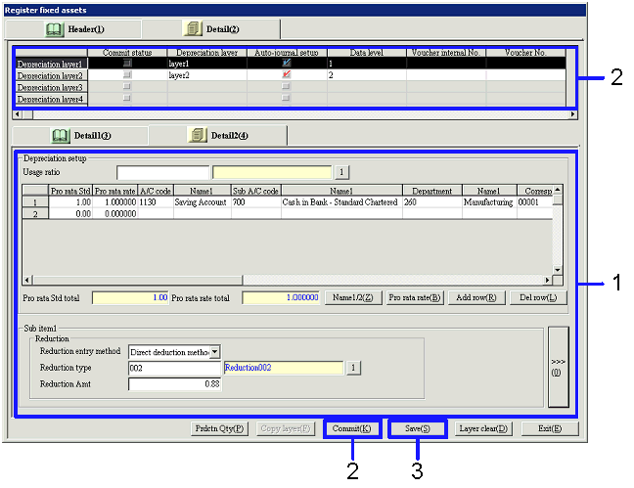Click the Pro rata rate(B) button

[415, 297]
